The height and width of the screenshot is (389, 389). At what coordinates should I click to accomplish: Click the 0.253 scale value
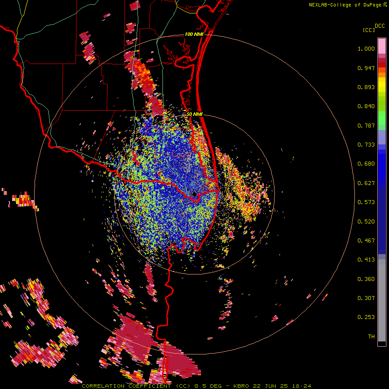366,317
